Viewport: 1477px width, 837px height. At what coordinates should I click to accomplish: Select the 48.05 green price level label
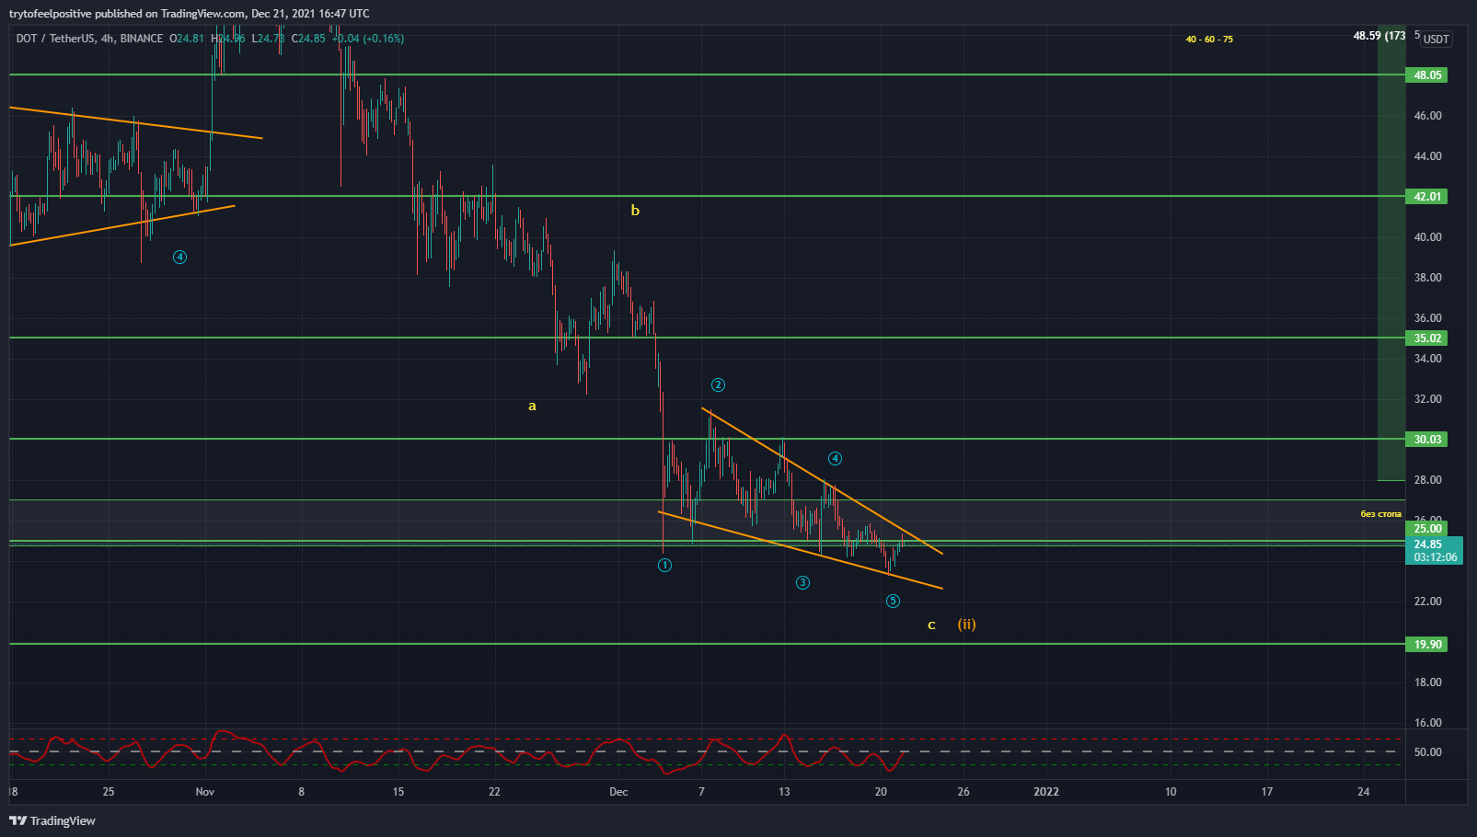1426,75
